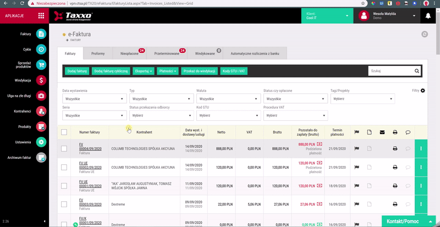Open Windykacja dollar icon in sidebar

pyautogui.click(x=41, y=80)
